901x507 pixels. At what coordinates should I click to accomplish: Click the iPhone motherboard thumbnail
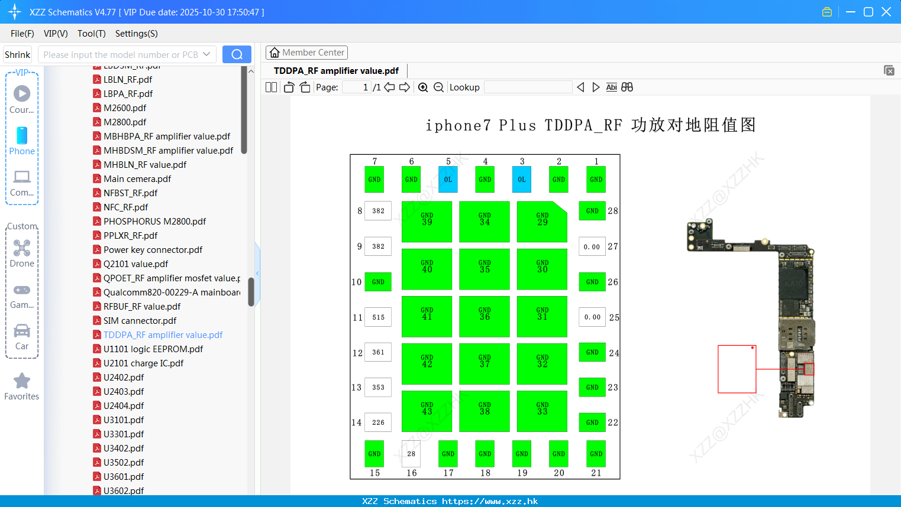pyautogui.click(x=751, y=318)
